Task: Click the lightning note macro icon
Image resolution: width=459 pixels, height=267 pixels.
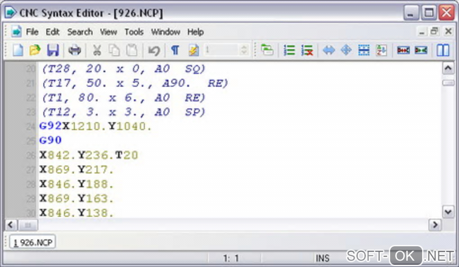Action: click(193, 50)
